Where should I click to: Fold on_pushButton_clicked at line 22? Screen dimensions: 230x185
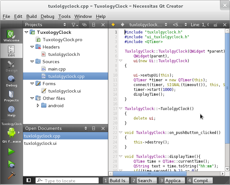[120, 132]
